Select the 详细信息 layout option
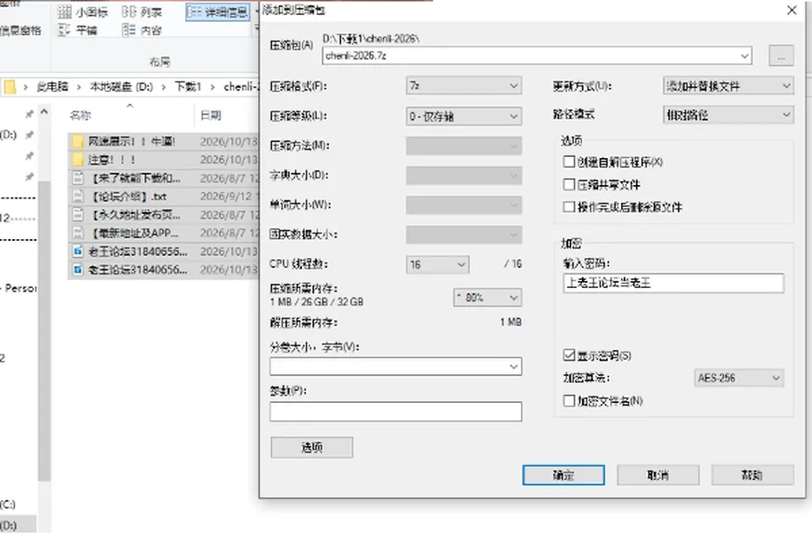The width and height of the screenshot is (812, 534). coord(217,11)
